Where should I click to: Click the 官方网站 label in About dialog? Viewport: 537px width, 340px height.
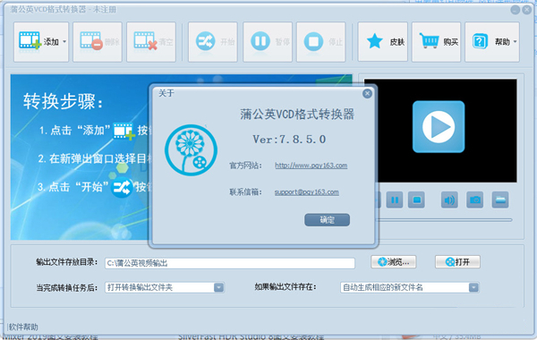[x=245, y=166]
